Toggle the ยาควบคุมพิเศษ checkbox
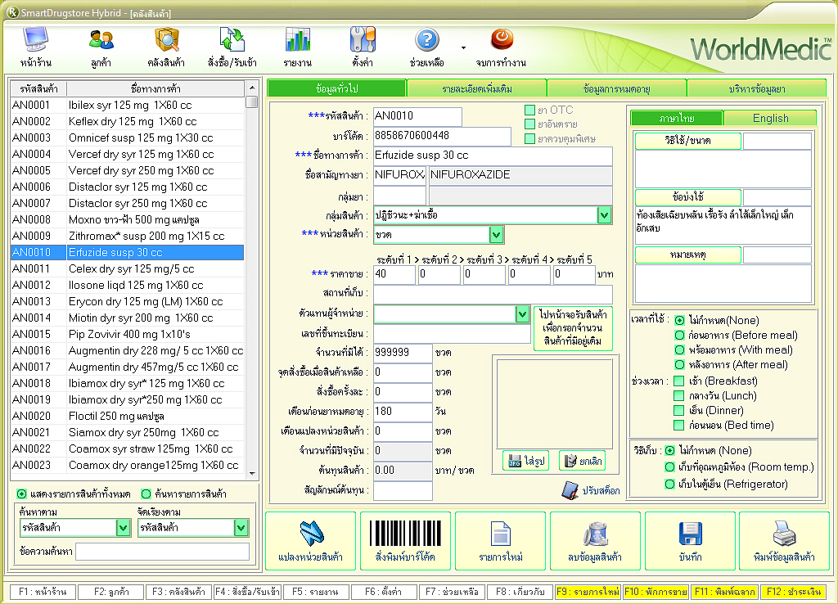Image resolution: width=838 pixels, height=604 pixels. click(529, 139)
